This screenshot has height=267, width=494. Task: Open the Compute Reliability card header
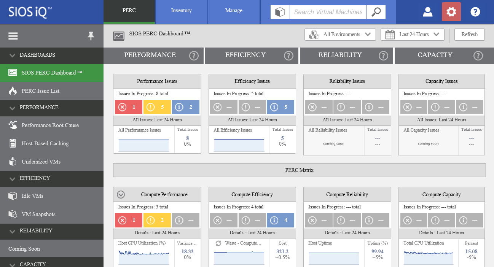click(x=347, y=194)
